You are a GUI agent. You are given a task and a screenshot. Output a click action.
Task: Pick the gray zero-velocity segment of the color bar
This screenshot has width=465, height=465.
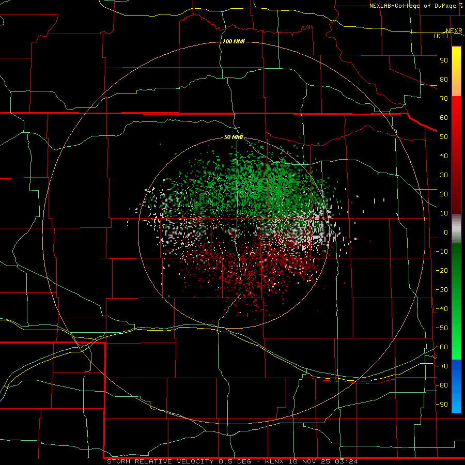[456, 229]
